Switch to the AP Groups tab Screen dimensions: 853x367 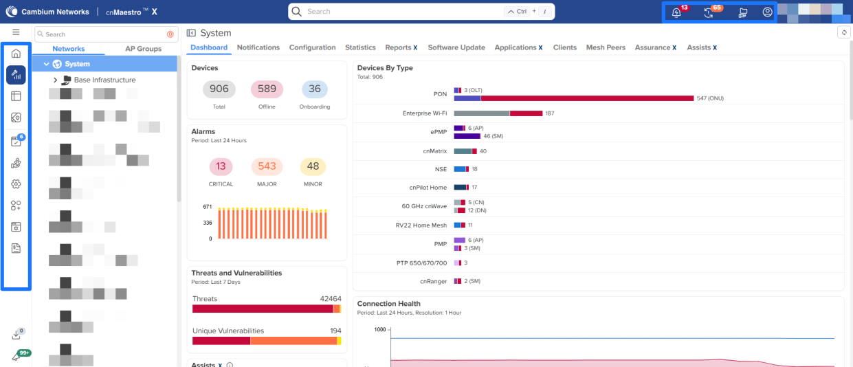click(143, 49)
